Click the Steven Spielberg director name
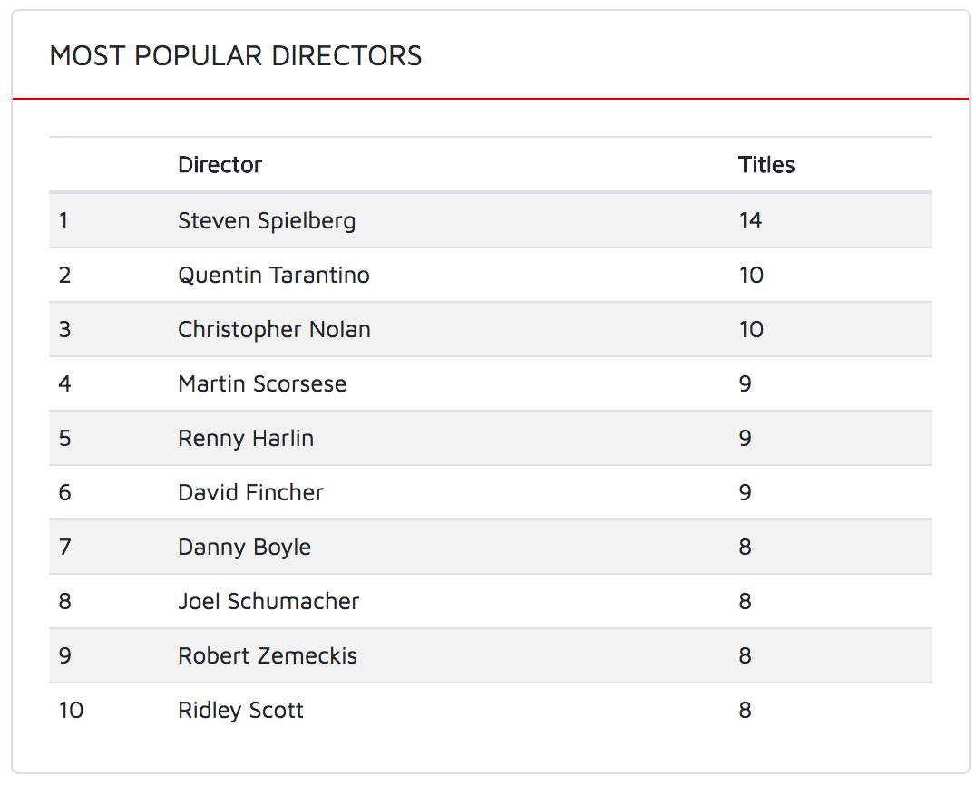This screenshot has height=785, width=976. (267, 221)
